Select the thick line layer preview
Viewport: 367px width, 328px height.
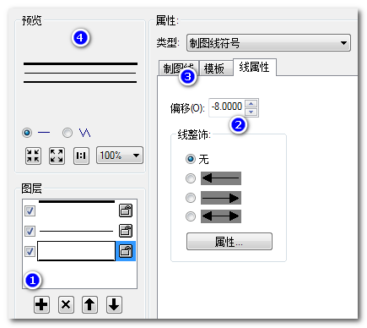click(x=77, y=210)
